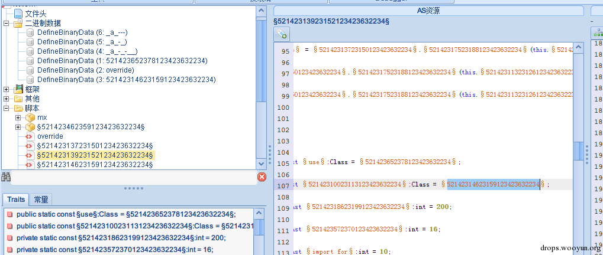Click highlighted §52142314623159... in line 107

[494, 185]
